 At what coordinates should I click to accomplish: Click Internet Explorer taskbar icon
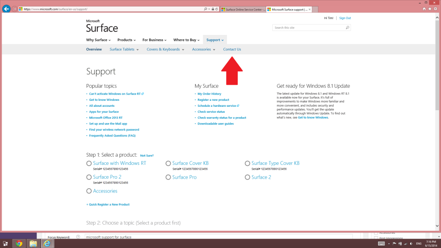(x=47, y=244)
